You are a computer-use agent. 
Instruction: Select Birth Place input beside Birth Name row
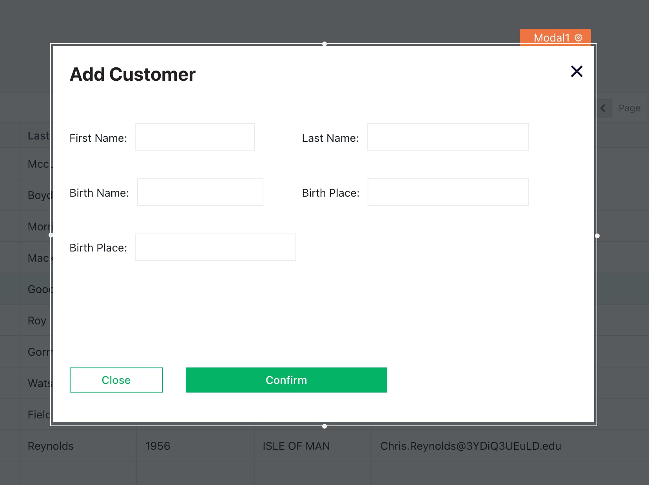pos(448,192)
